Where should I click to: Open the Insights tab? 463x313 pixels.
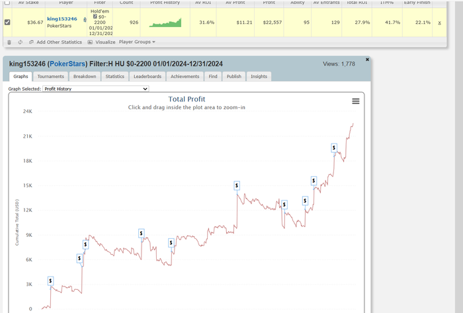point(259,76)
